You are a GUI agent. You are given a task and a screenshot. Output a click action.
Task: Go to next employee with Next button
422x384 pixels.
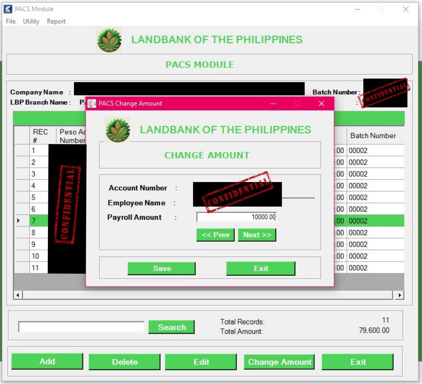click(257, 235)
